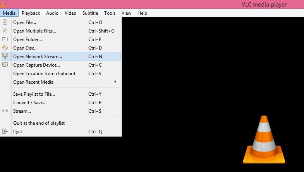Select the Quit menu entry
The height and width of the screenshot is (172, 304).
(61, 132)
